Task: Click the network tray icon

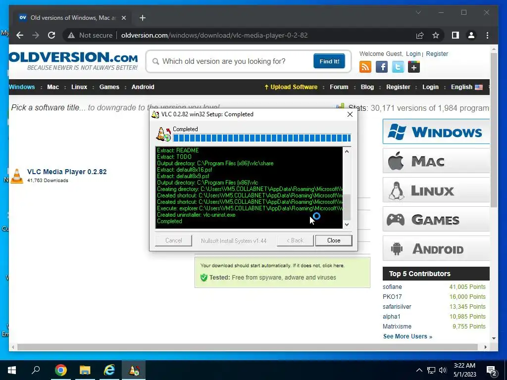Action: click(431, 370)
